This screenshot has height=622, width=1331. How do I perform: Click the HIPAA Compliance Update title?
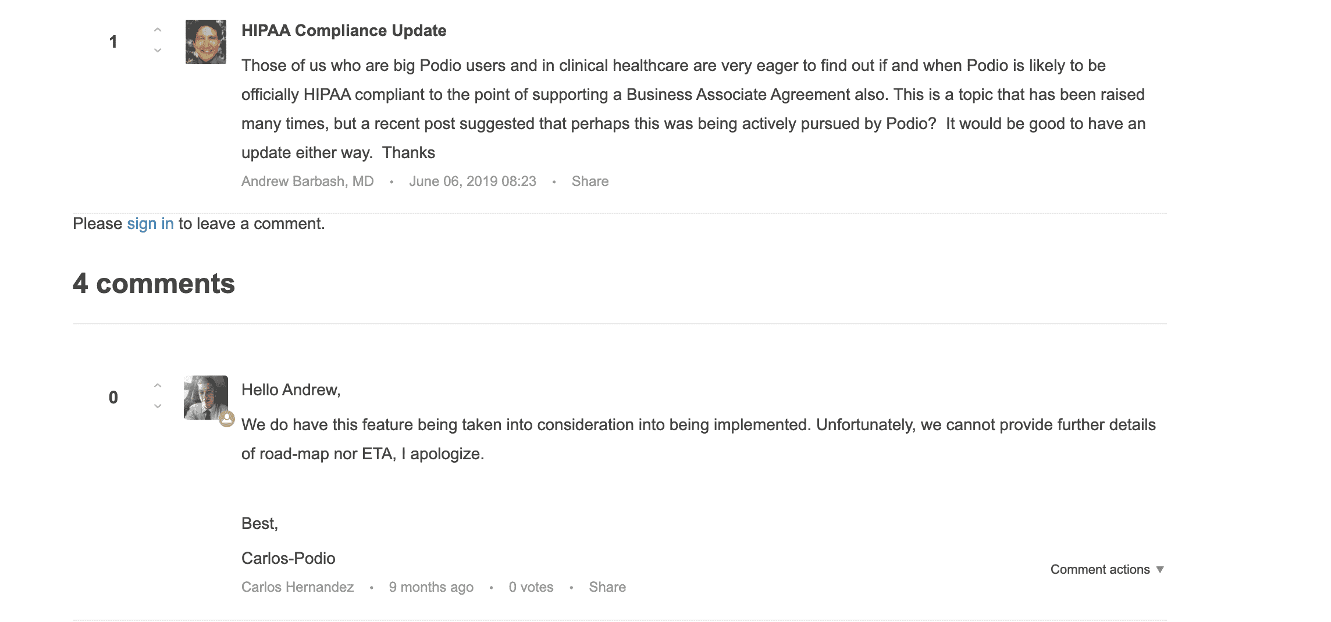click(344, 31)
